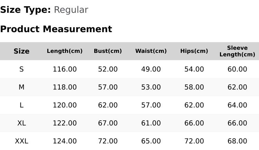
Task: Select the L size row label
Action: pos(21,105)
